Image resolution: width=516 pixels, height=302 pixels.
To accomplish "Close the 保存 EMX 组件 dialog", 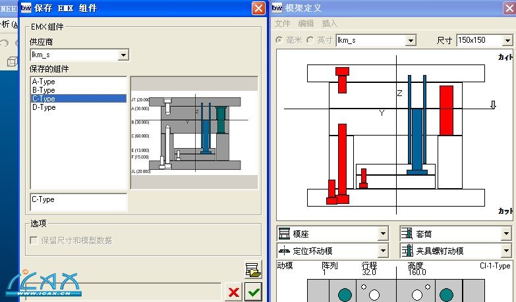I will point(258,8).
